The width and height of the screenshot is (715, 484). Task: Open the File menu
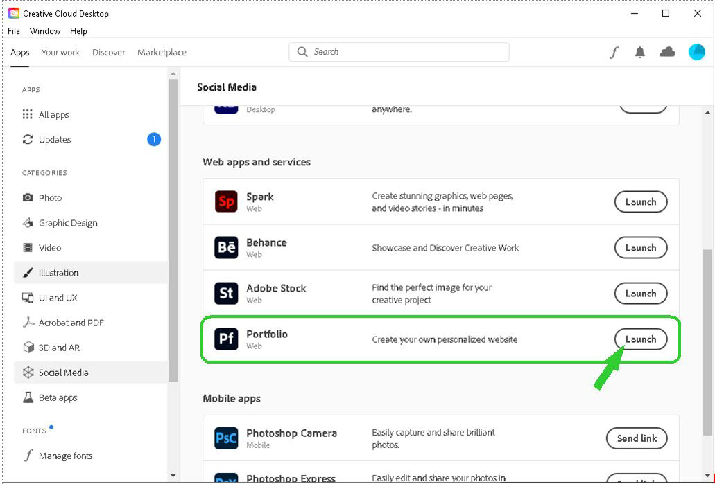tap(14, 31)
